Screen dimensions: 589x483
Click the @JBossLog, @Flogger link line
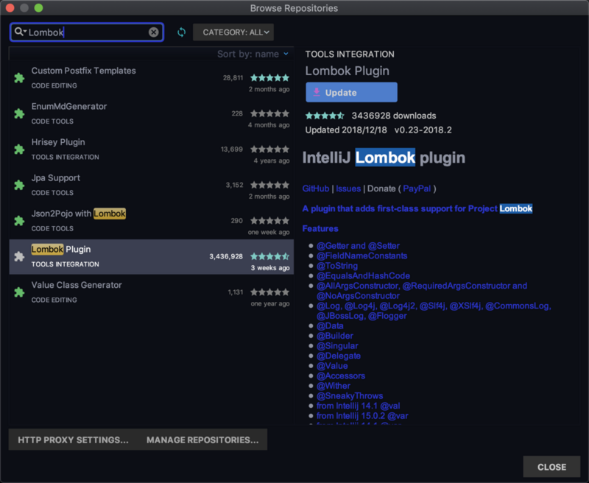(x=361, y=316)
